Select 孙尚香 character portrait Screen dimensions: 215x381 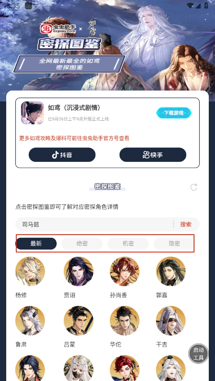[125, 271]
